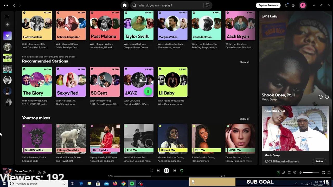333x187 pixels.
Task: Skip to the next track
Action: [x=175, y=171]
